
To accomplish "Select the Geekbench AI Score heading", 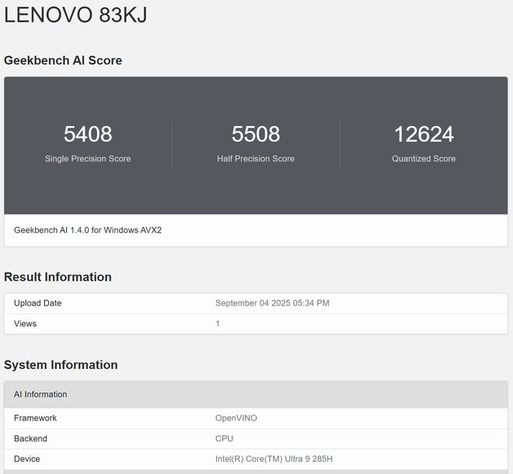I will pos(63,61).
